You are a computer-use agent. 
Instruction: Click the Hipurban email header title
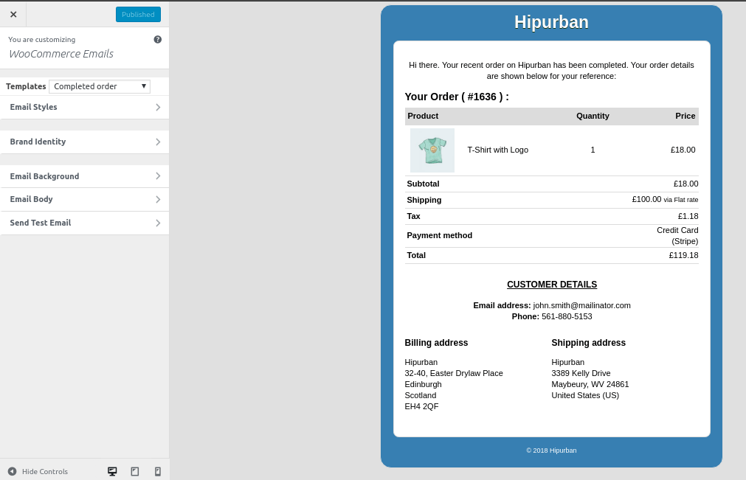[x=551, y=22]
